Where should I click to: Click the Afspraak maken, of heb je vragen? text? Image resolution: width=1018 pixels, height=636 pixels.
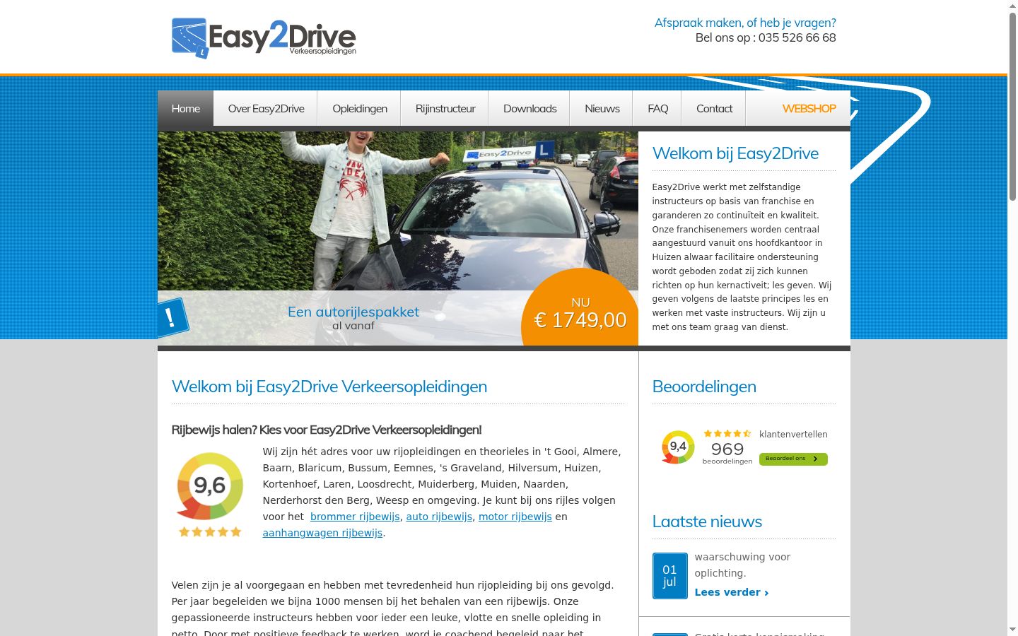745,23
